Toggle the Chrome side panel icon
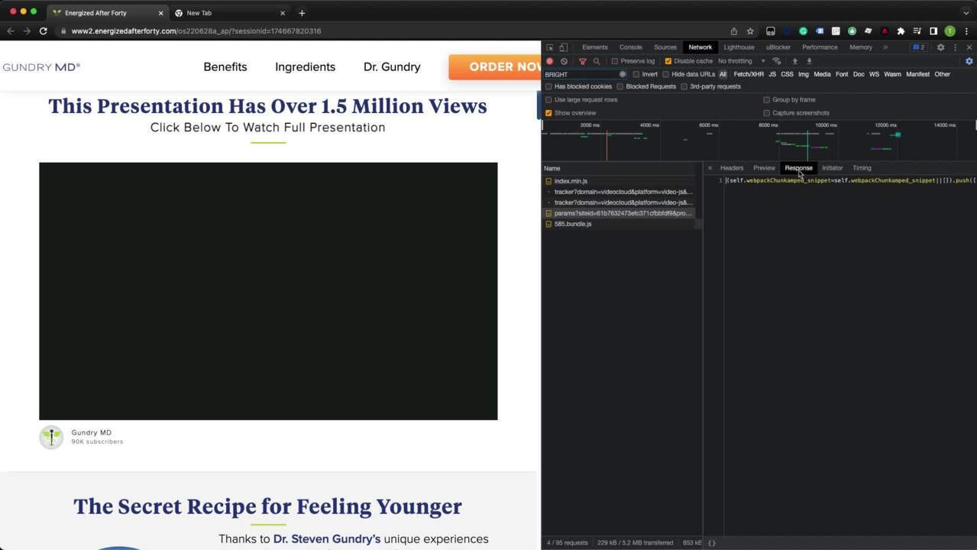The height and width of the screenshot is (550, 977). (x=933, y=31)
